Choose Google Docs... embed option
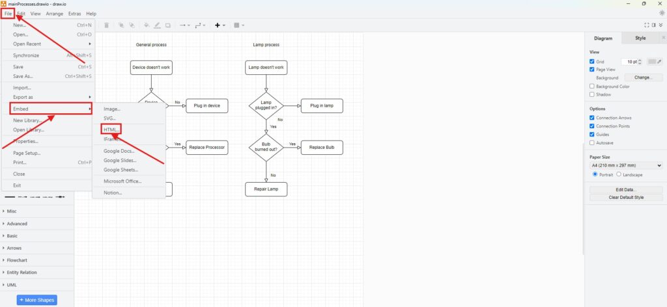The image size is (667, 307). click(128, 151)
